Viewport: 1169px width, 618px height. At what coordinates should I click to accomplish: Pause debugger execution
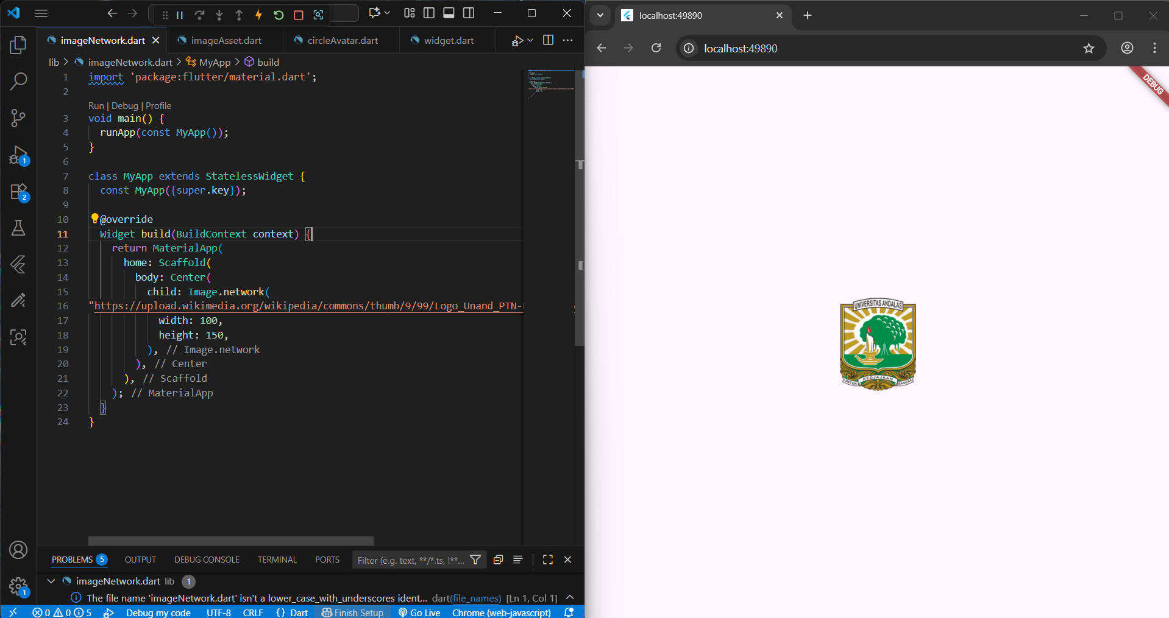pyautogui.click(x=180, y=15)
